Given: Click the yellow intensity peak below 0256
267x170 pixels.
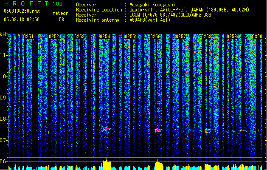Looking at the screenshot, I should click(159, 164).
